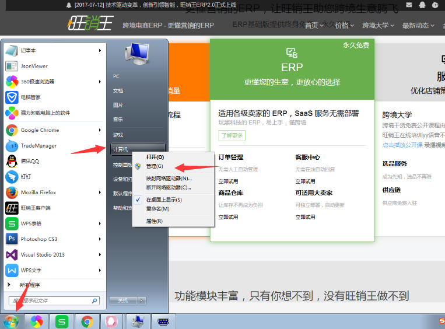This screenshot has height=329, width=445.
Task: Click 立即试用 under 客服中心
Action: tap(305, 181)
